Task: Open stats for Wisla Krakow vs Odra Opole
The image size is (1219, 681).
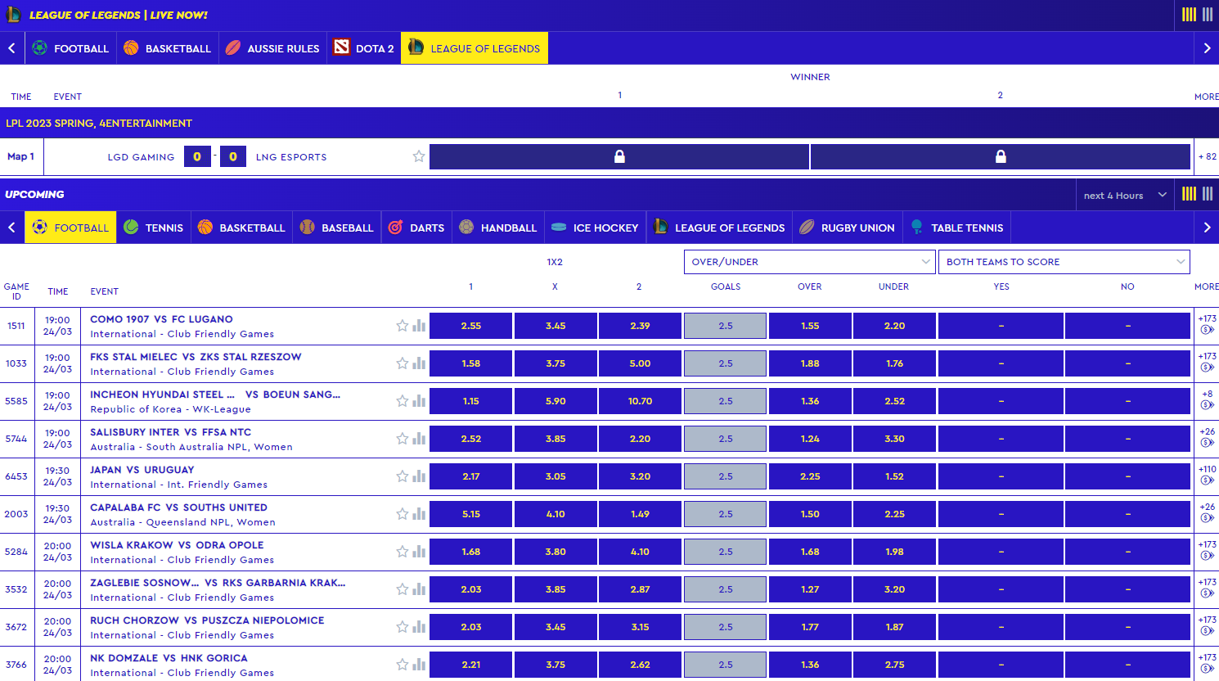Action: pyautogui.click(x=419, y=552)
